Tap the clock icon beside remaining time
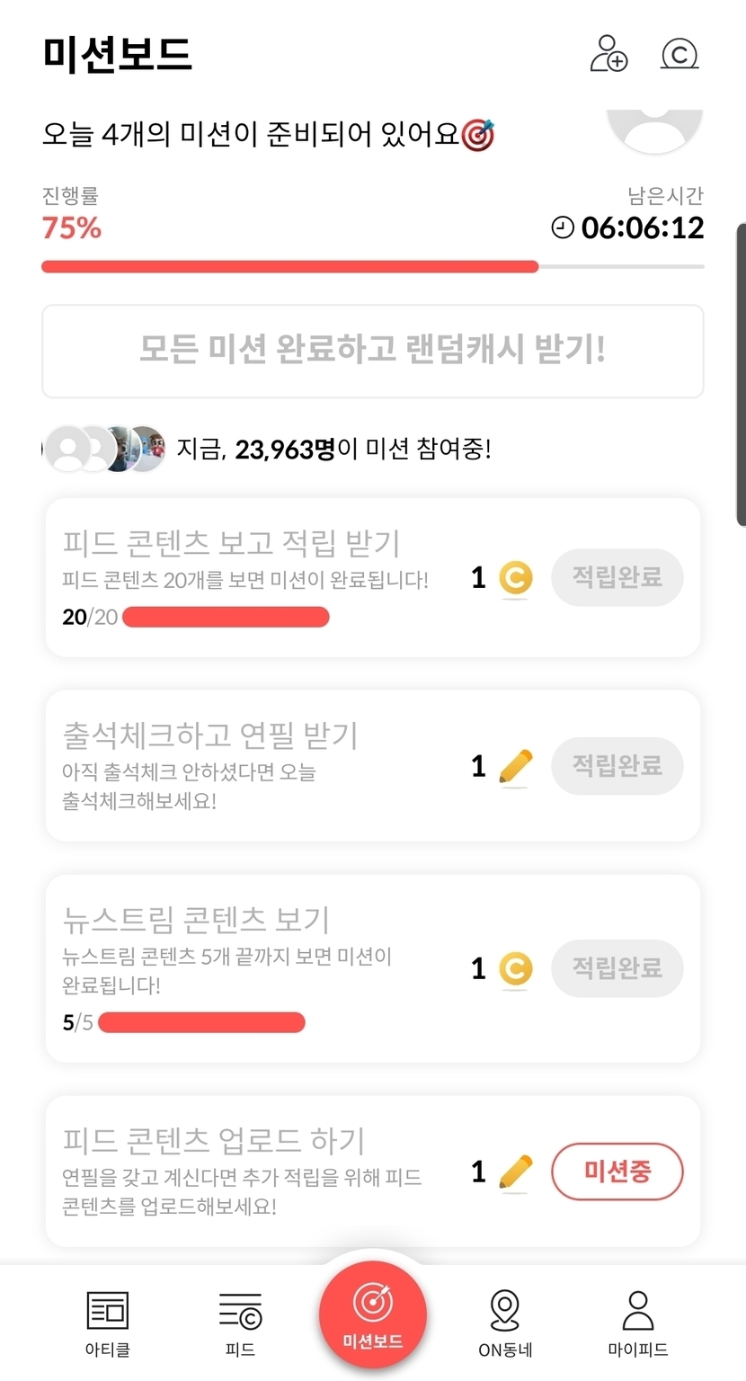This screenshot has width=746, height=1381. point(563,227)
